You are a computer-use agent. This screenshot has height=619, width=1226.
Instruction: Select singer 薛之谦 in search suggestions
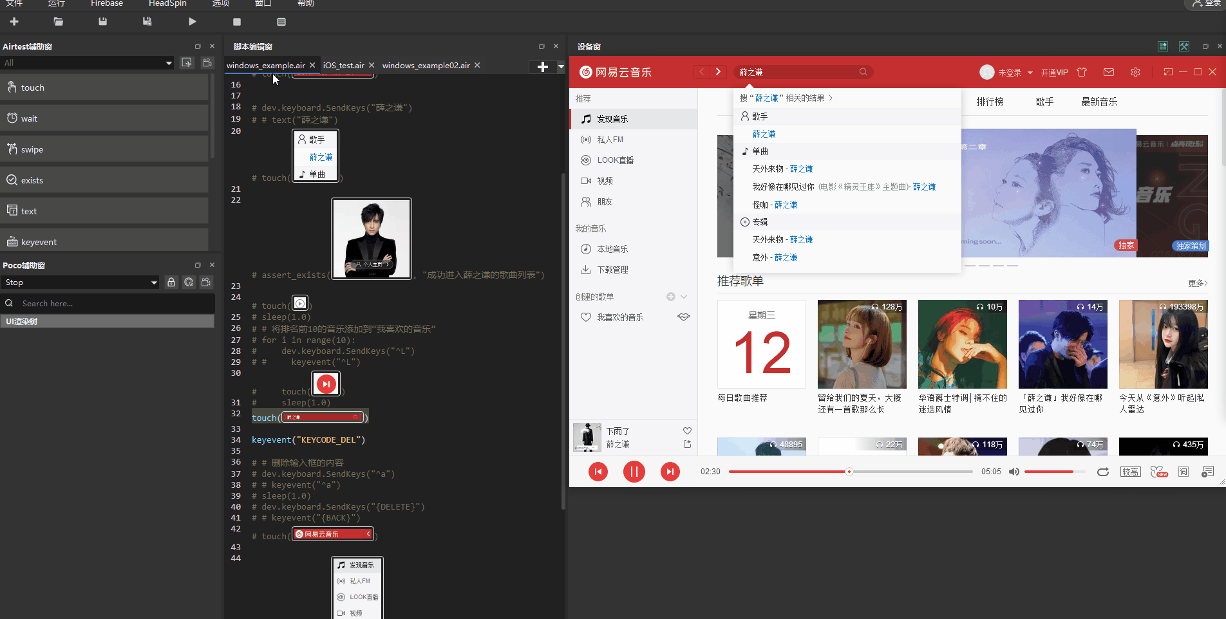click(x=764, y=134)
